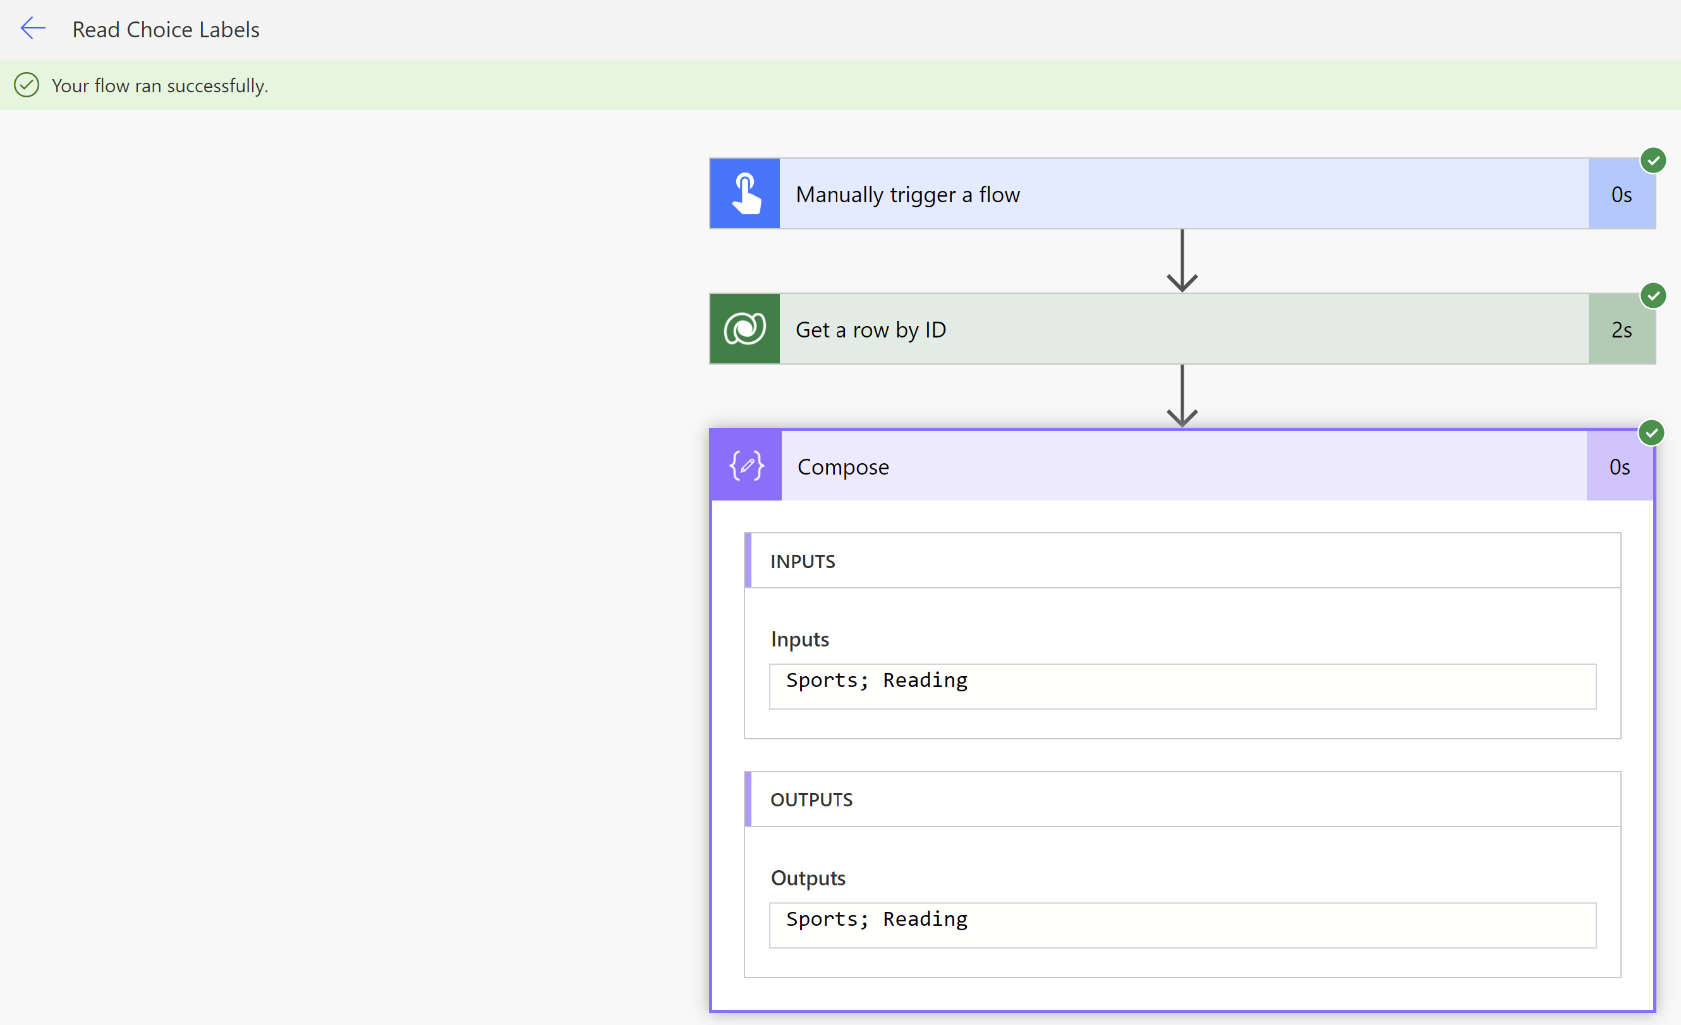Click the Outputs value field
The width and height of the screenshot is (1681, 1025).
coord(1182,925)
